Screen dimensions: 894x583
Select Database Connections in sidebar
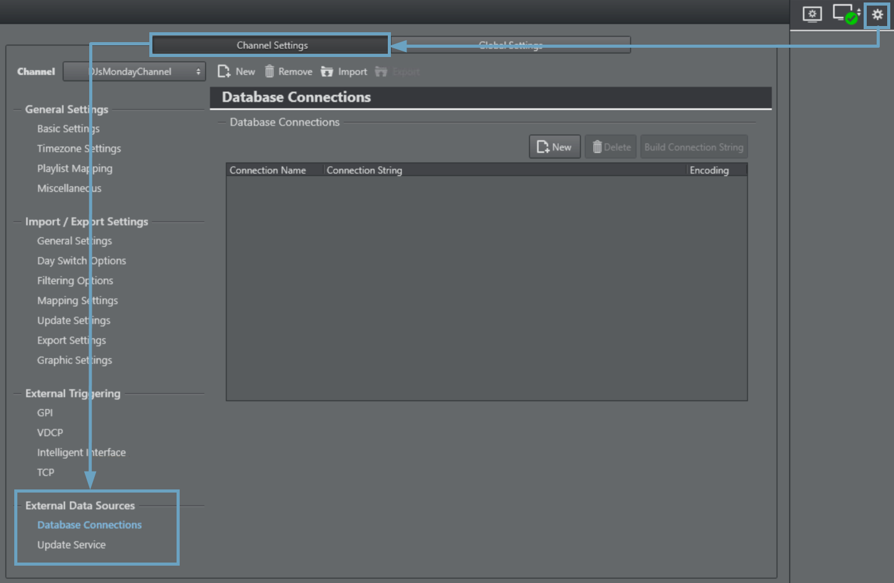pyautogui.click(x=89, y=525)
